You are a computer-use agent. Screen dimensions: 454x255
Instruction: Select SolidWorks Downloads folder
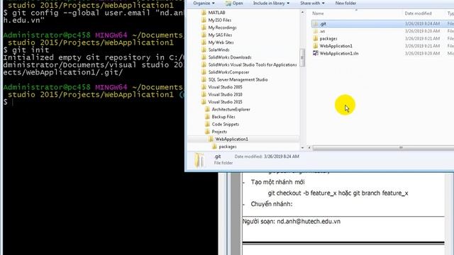click(230, 57)
